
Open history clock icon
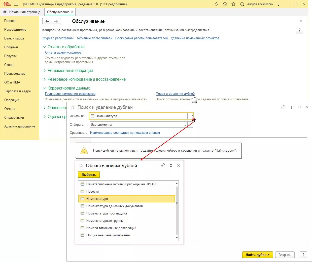pos(225,4)
